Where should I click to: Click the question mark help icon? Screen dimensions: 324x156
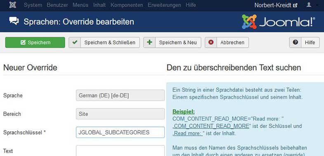pyautogui.click(x=296, y=42)
